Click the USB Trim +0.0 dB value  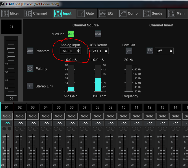[x=97, y=60]
